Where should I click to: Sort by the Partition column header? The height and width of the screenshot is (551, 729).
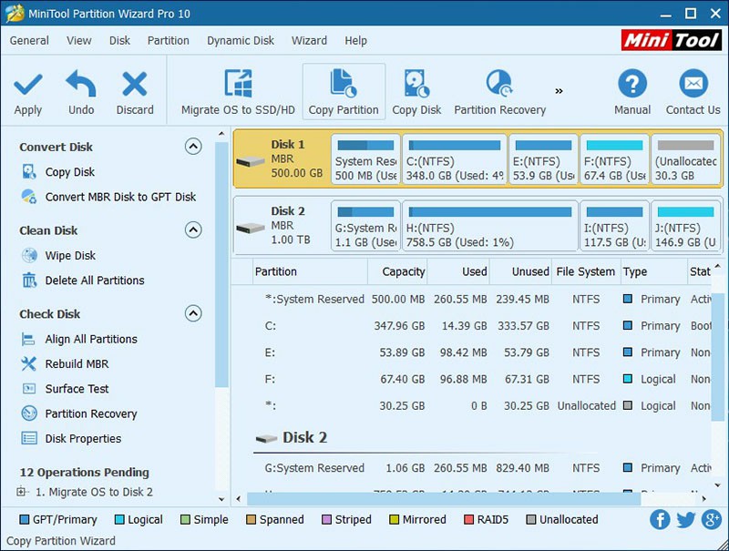click(x=311, y=271)
